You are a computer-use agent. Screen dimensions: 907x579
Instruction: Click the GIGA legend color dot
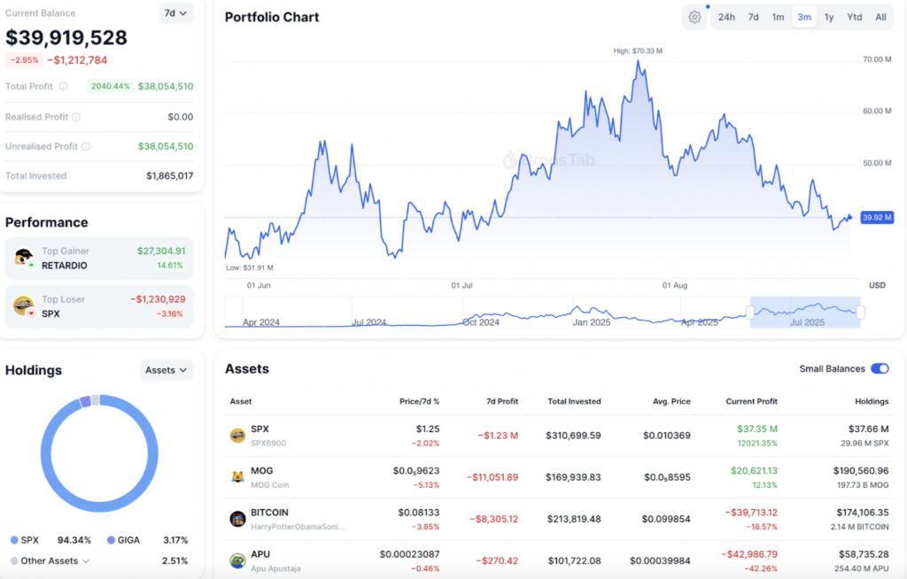(x=111, y=540)
